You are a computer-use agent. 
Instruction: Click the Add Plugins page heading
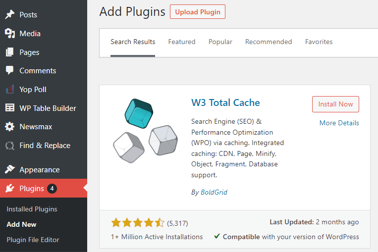132,11
